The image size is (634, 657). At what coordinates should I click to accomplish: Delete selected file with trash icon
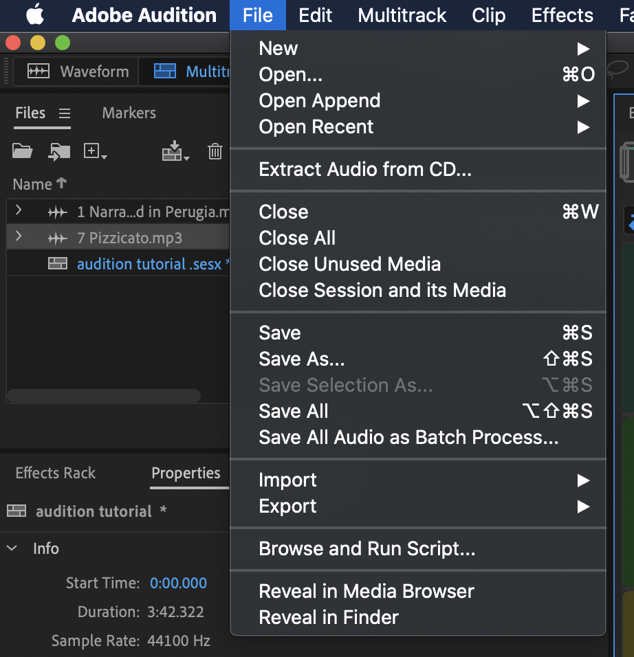coord(215,151)
